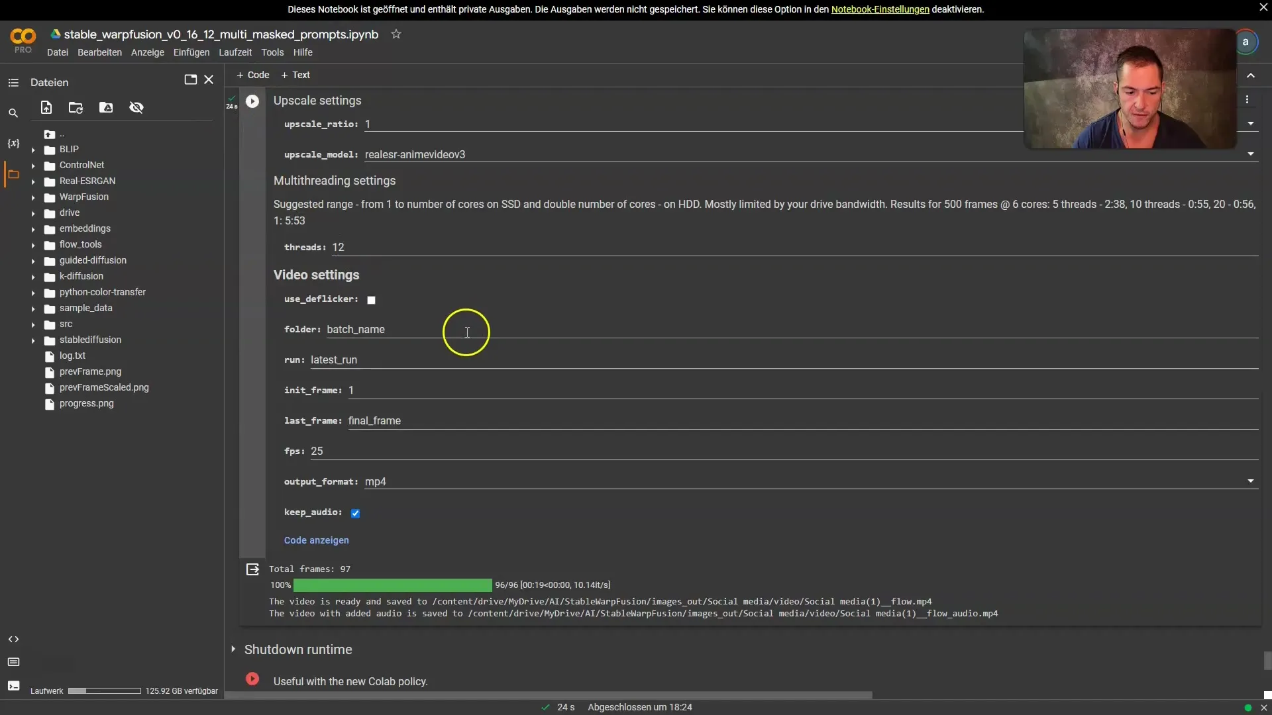Open the Hilfe menu

coord(303,52)
